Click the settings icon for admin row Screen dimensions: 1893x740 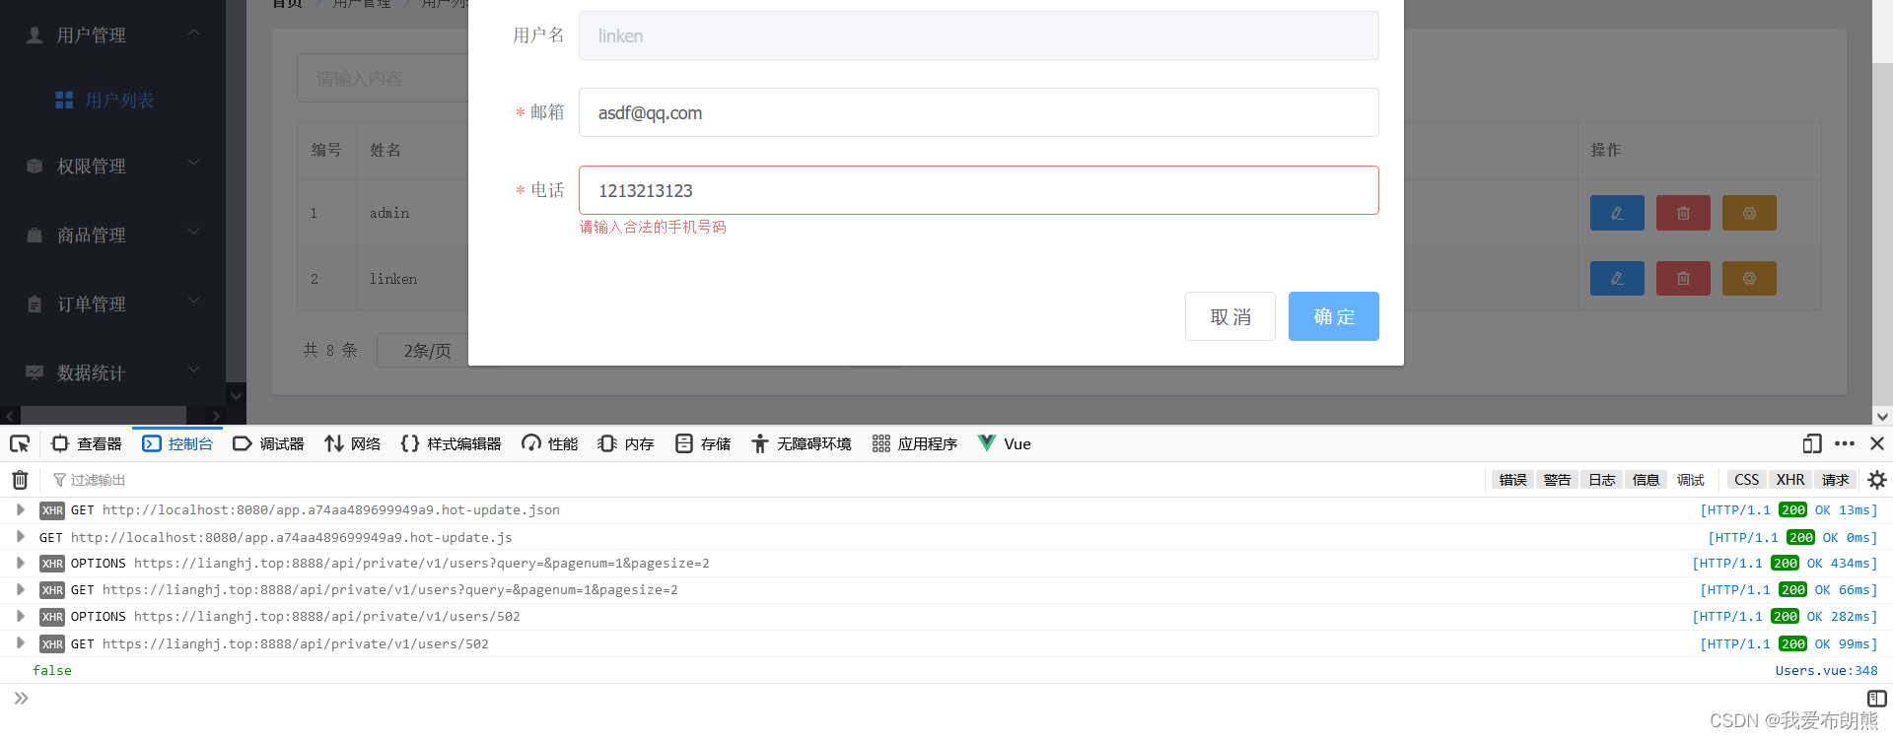pos(1749,213)
